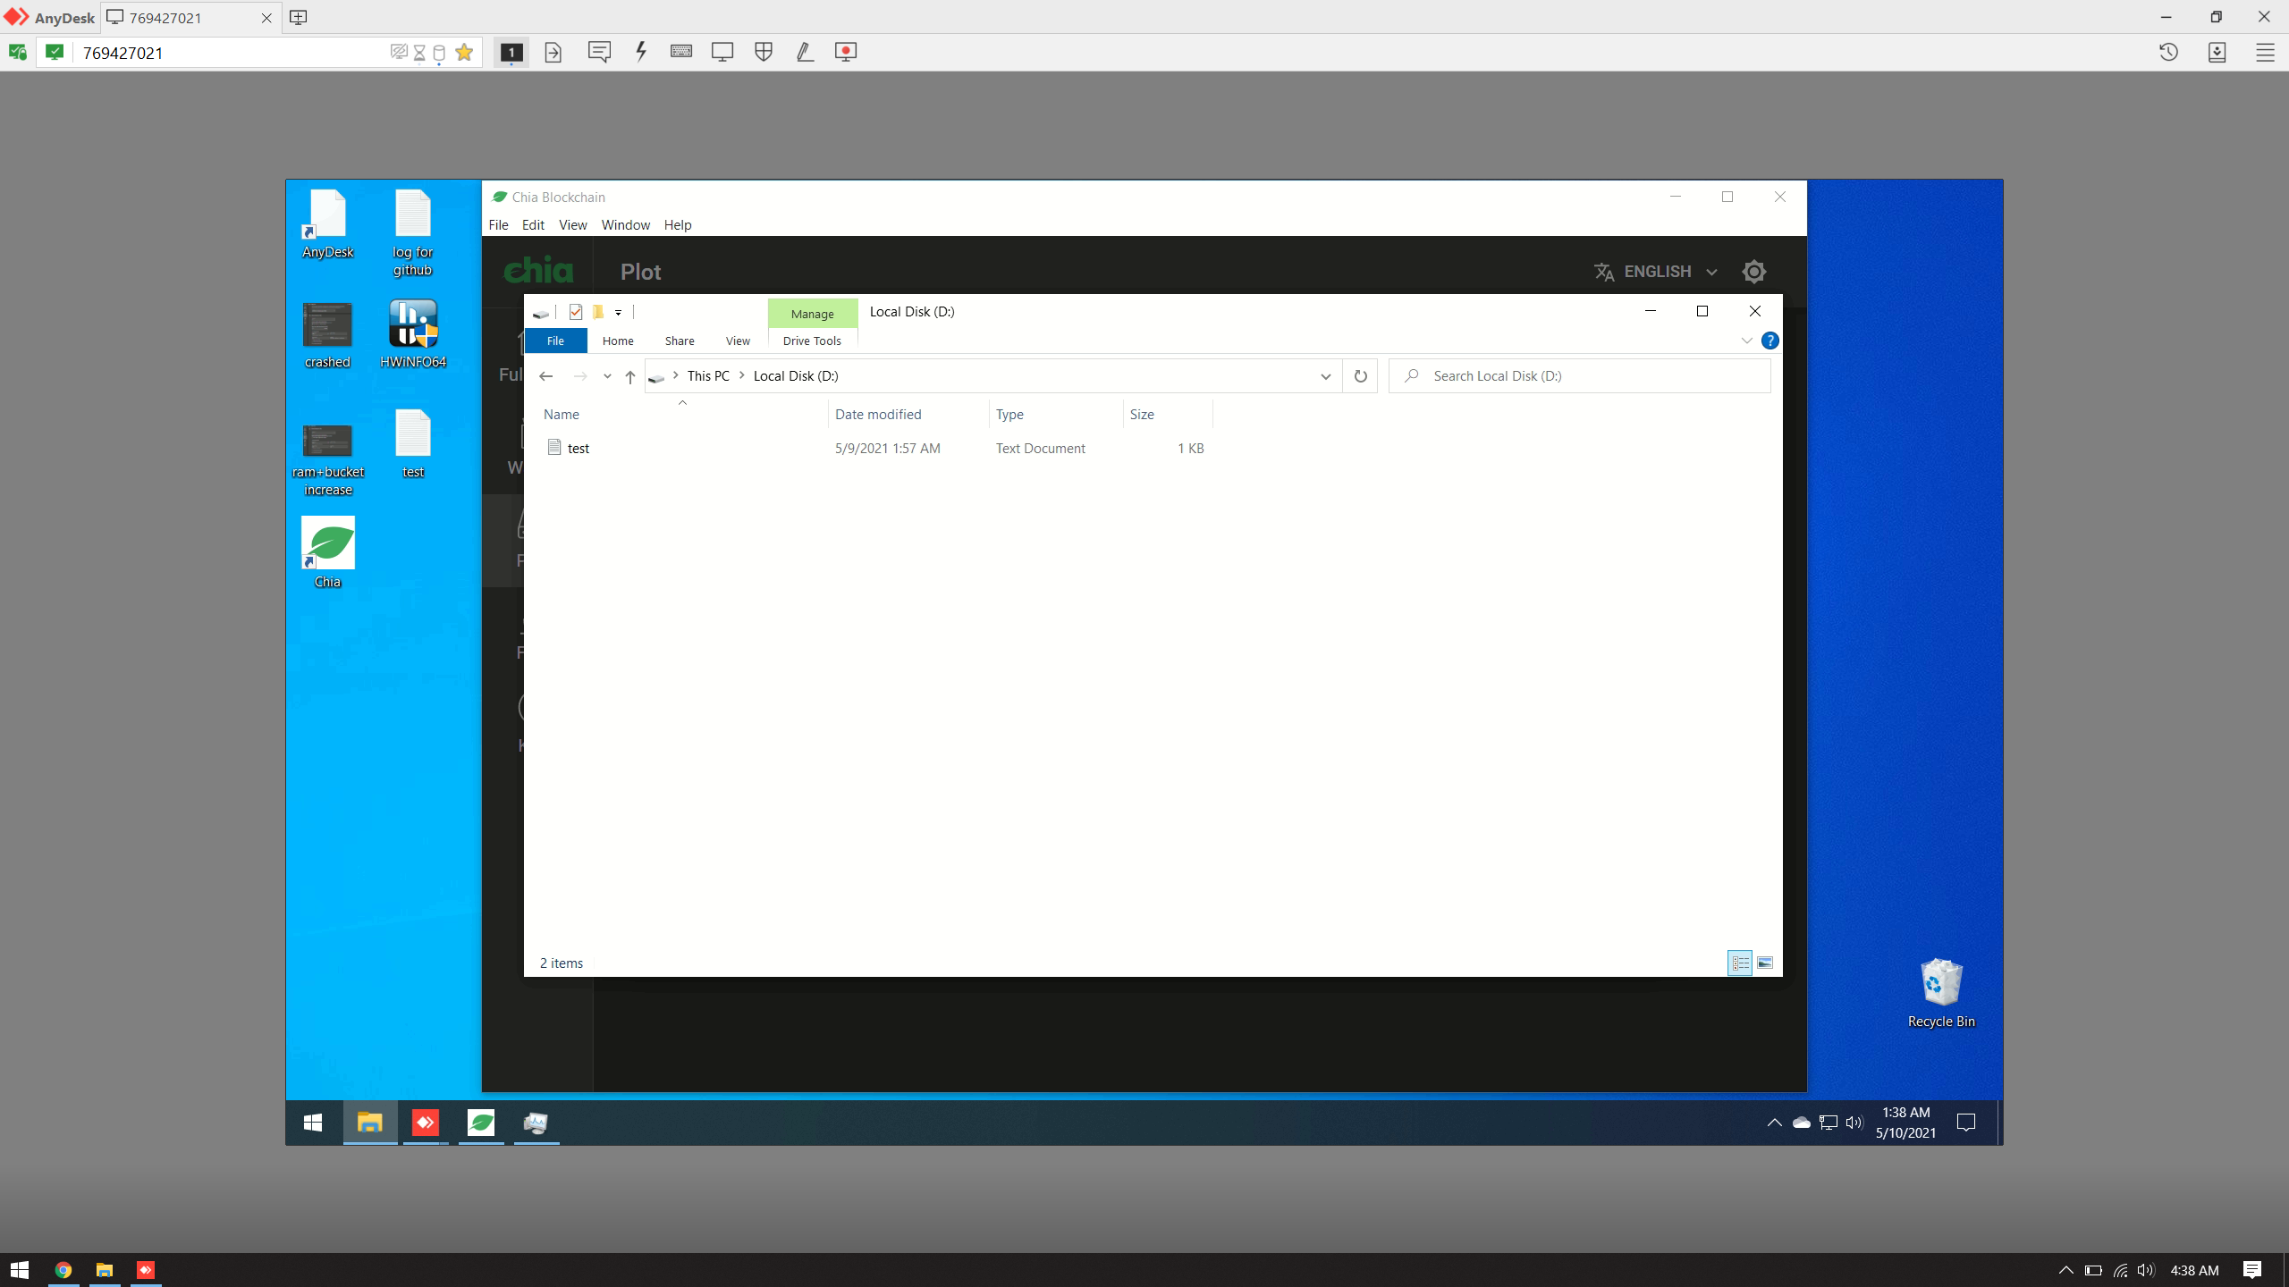
Task: Click This PC in address breadcrumb
Action: pos(708,376)
